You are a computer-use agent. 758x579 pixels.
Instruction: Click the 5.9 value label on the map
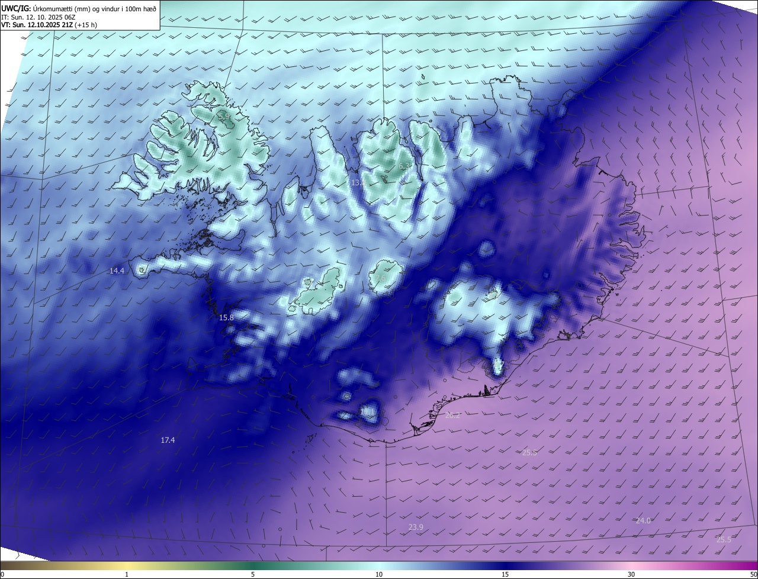click(224, 117)
